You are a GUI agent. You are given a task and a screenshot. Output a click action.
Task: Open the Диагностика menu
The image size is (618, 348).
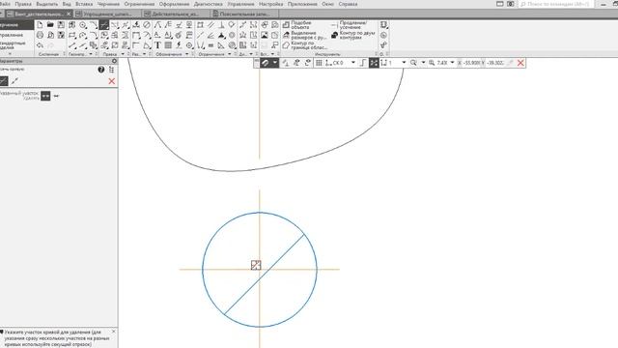[209, 4]
